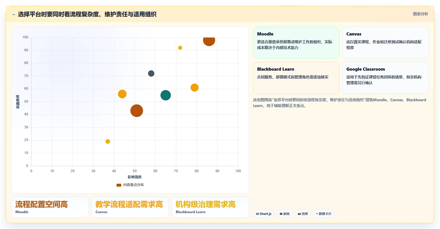Open the Moodle description card
This screenshot has width=440, height=229.
296,43
